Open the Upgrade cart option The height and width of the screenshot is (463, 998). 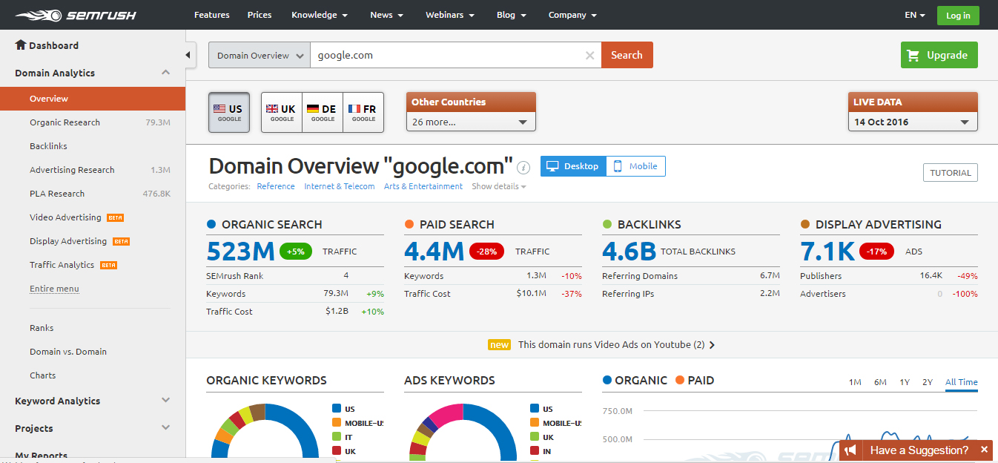(939, 55)
